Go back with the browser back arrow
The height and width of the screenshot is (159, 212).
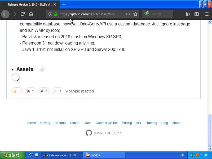pos(5,14)
